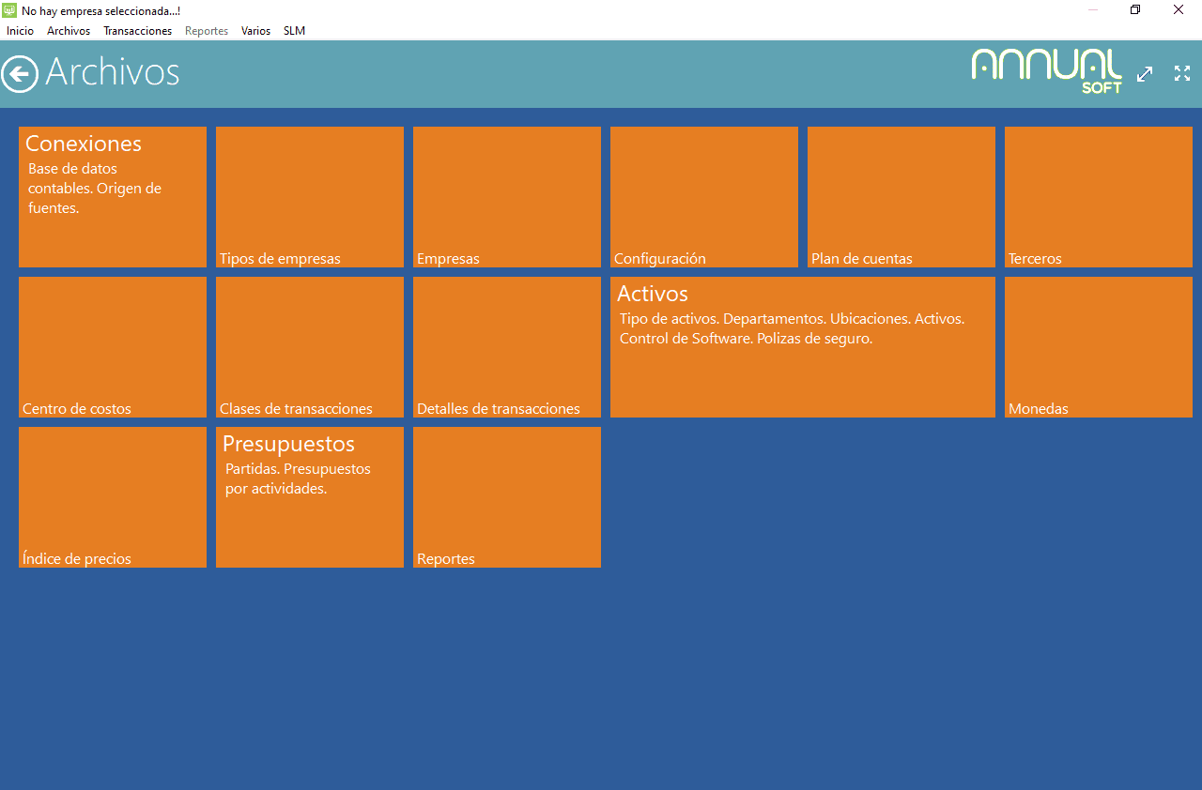Open the Transacciones menu
The image size is (1202, 790).
[x=137, y=31]
